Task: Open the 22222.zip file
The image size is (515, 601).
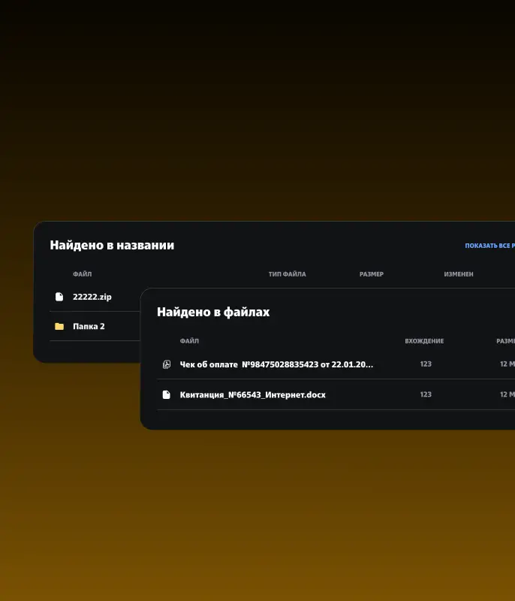Action: [92, 297]
